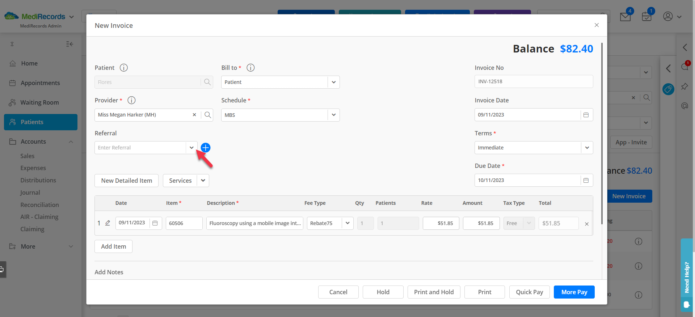Click the Hold button
Screen dimensions: 695x317
click(383, 292)
